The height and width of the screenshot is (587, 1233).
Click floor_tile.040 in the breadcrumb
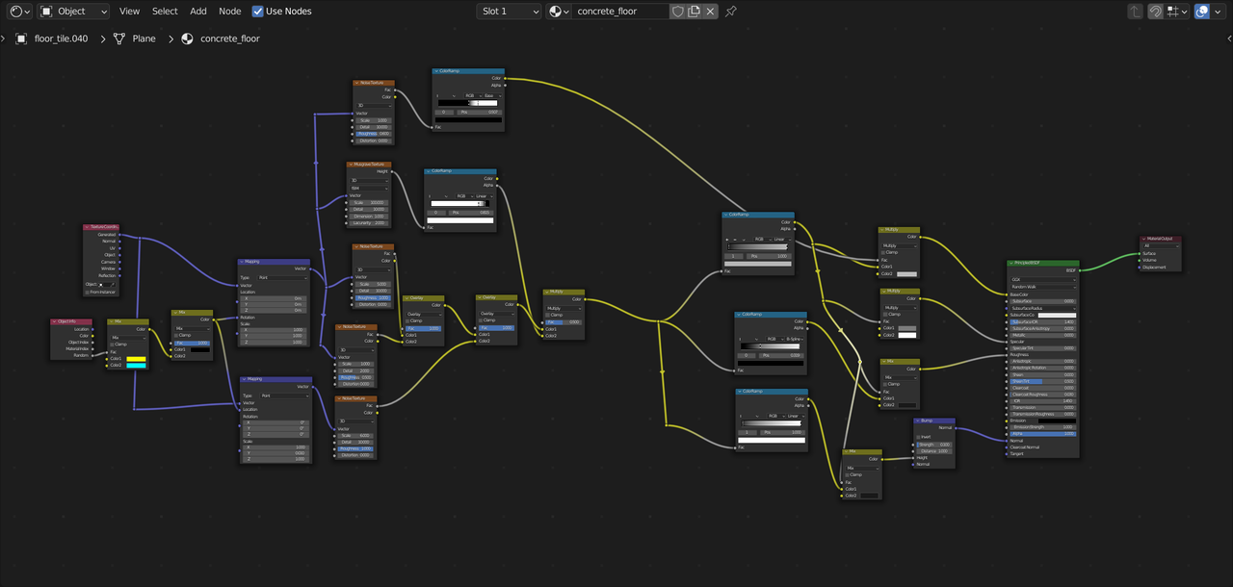pos(61,38)
